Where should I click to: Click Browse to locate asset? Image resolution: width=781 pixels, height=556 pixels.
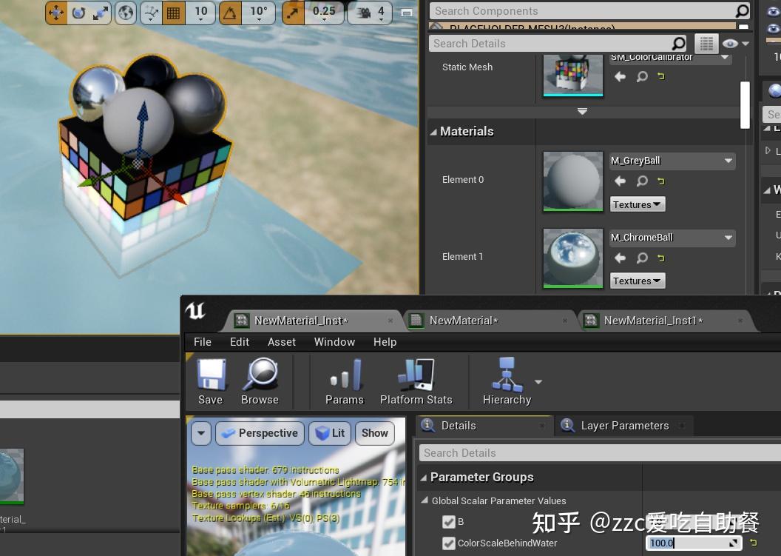tap(260, 382)
